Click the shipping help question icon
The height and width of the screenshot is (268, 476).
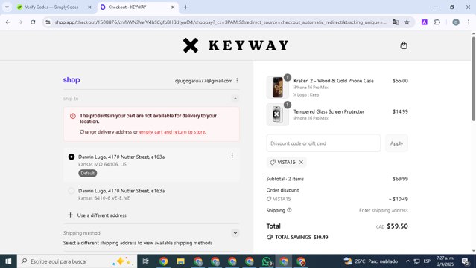tap(289, 210)
